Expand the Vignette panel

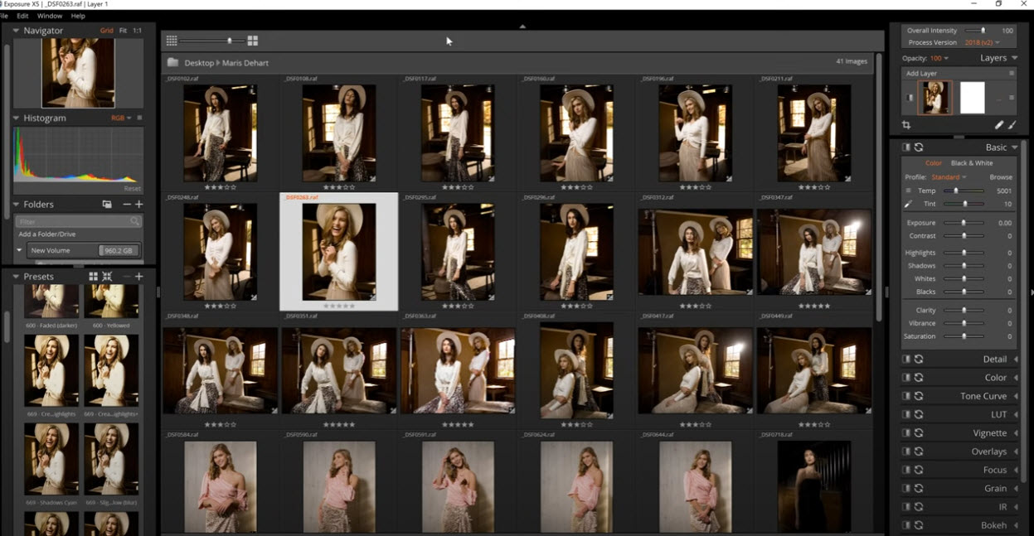[1015, 432]
